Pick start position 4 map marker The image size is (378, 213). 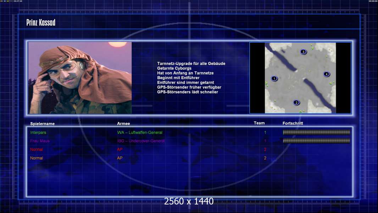point(327,74)
